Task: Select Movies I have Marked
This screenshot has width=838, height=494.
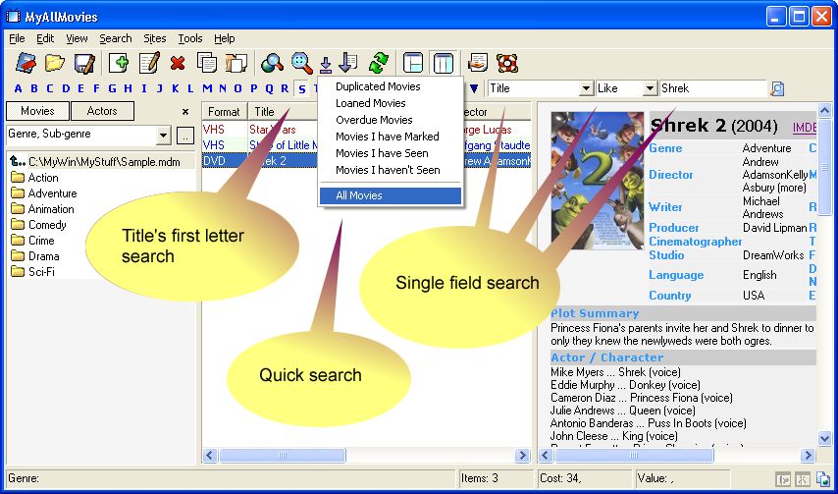Action: tap(391, 137)
